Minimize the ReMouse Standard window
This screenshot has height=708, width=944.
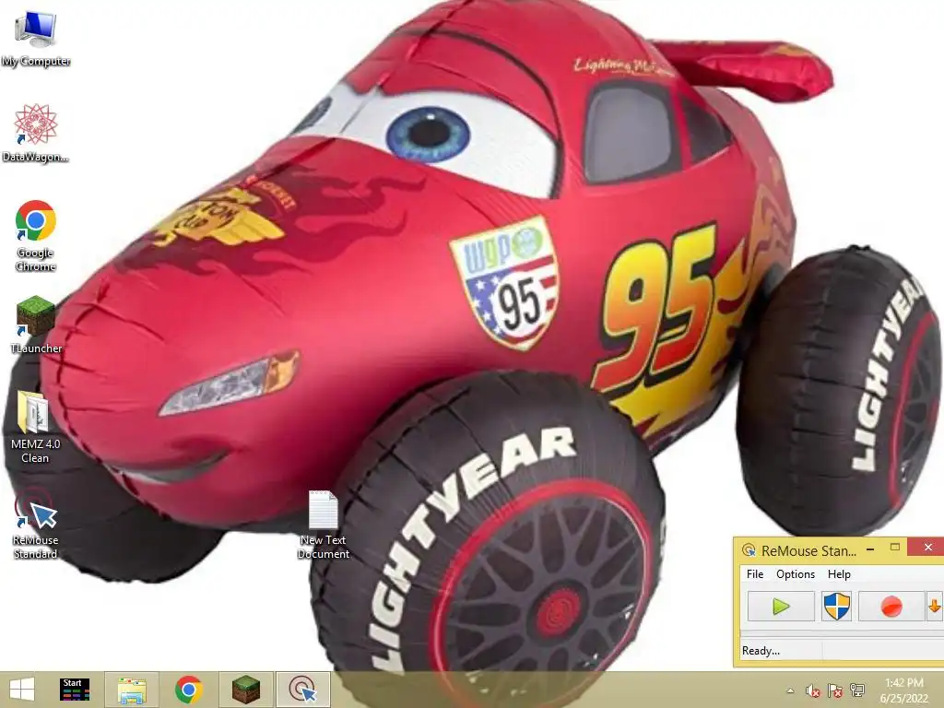pos(870,549)
